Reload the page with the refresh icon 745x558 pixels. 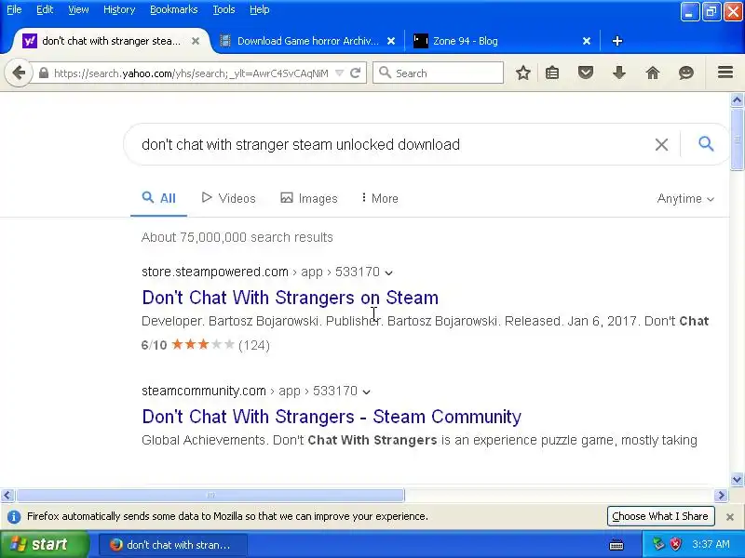(x=355, y=73)
